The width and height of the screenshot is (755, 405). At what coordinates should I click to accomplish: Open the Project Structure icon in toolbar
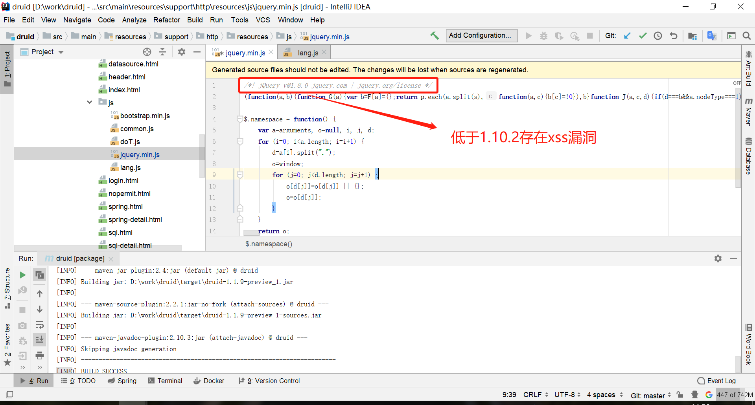pyautogui.click(x=692, y=36)
